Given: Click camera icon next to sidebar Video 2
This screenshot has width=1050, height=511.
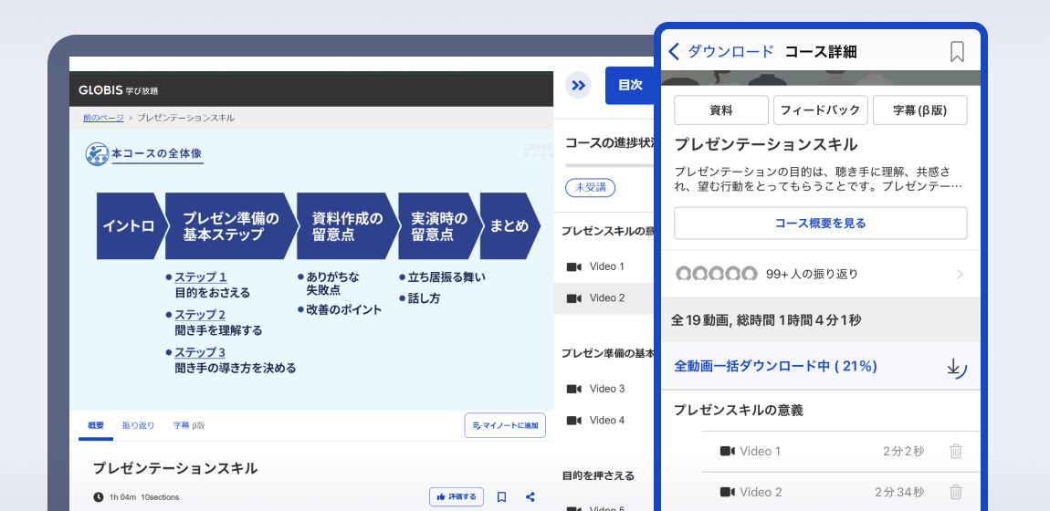Looking at the screenshot, I should [574, 298].
